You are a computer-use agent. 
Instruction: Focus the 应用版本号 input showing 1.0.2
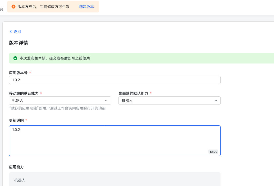[x=115, y=80]
